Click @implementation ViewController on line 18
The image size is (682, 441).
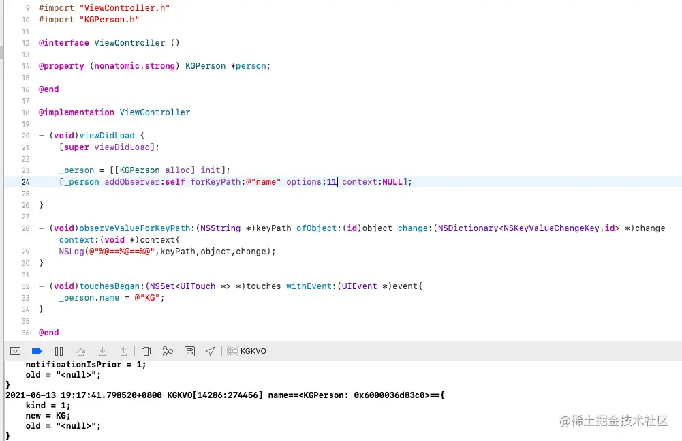114,112
